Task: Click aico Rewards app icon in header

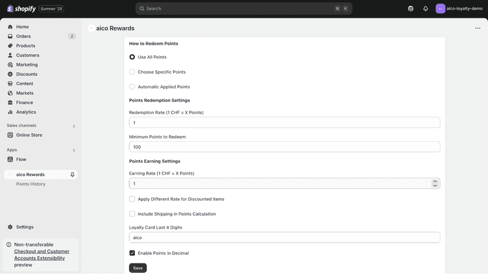Action: 91,28
